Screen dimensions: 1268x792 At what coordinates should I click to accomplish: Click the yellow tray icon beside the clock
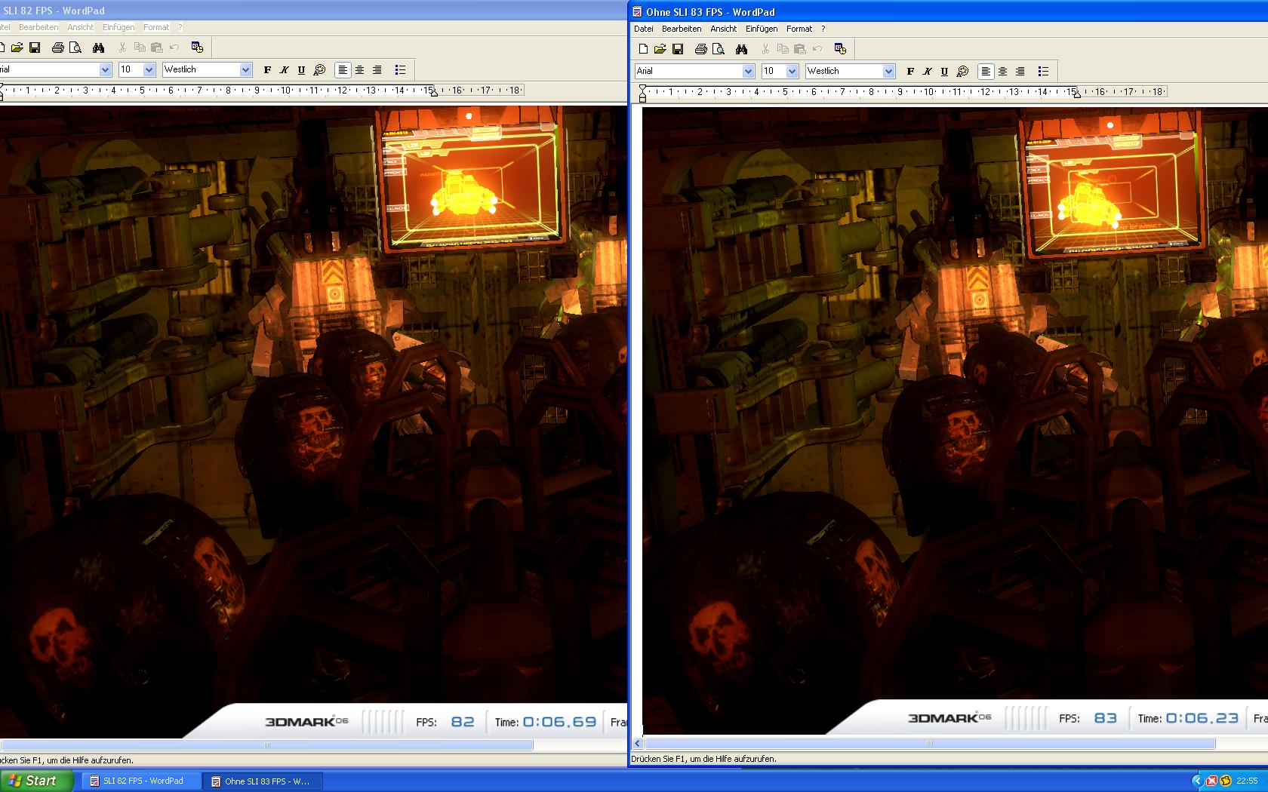point(1226,781)
